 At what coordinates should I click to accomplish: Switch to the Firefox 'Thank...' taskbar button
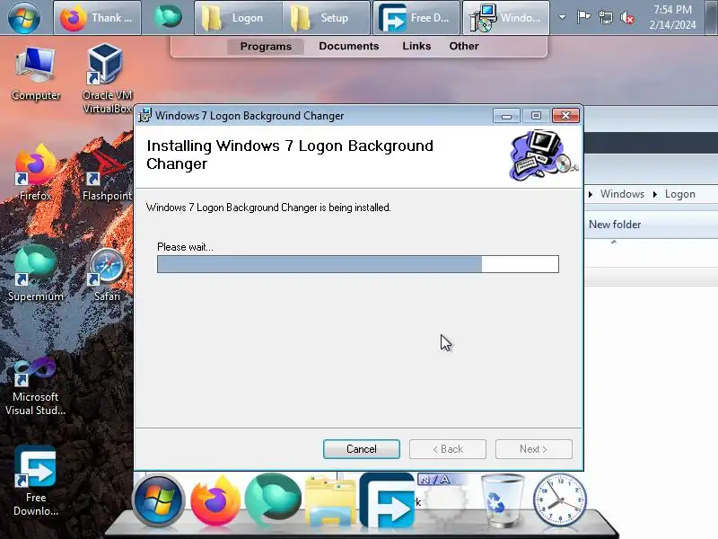pyautogui.click(x=97, y=18)
